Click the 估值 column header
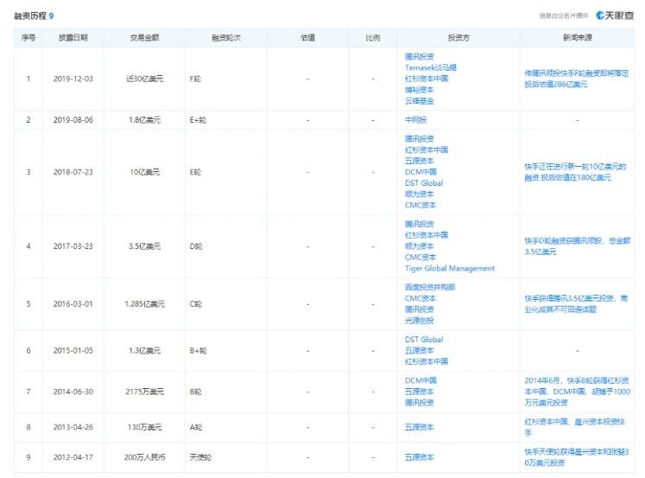This screenshot has width=645, height=478. [x=307, y=38]
